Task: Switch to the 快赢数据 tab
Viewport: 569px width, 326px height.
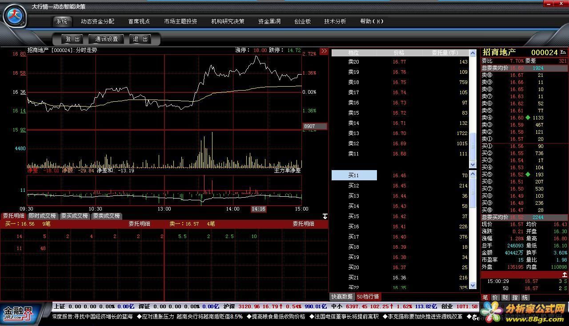Action: pos(342,297)
